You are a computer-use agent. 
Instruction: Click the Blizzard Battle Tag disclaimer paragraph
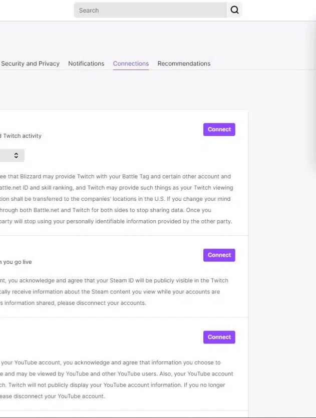pos(116,199)
